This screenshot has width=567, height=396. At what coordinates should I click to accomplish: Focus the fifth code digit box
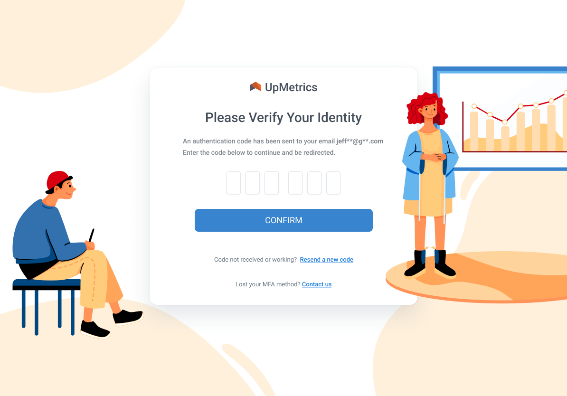(x=314, y=183)
